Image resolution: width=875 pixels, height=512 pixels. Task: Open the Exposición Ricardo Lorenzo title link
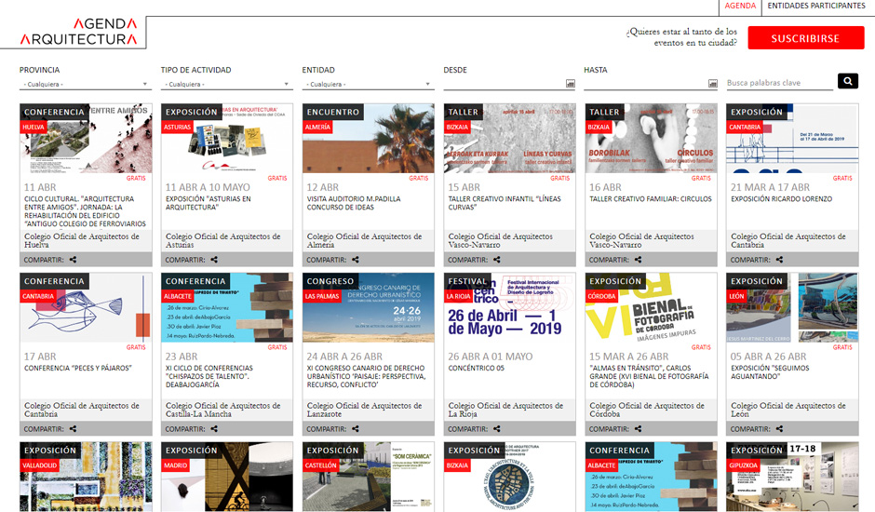[782, 199]
